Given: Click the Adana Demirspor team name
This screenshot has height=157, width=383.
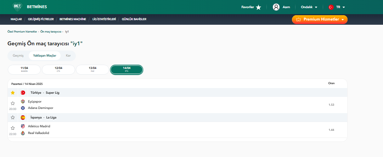Looking at the screenshot, I should [x=40, y=108].
